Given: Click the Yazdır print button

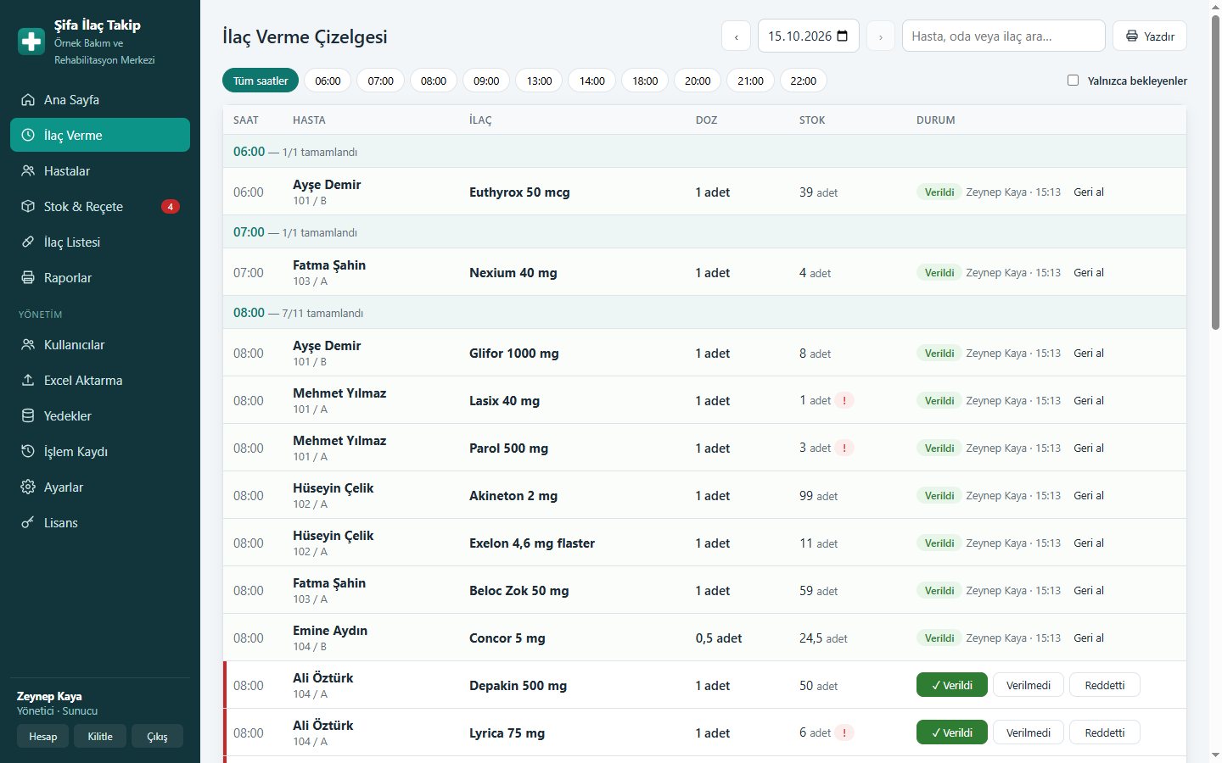Looking at the screenshot, I should click(x=1150, y=36).
